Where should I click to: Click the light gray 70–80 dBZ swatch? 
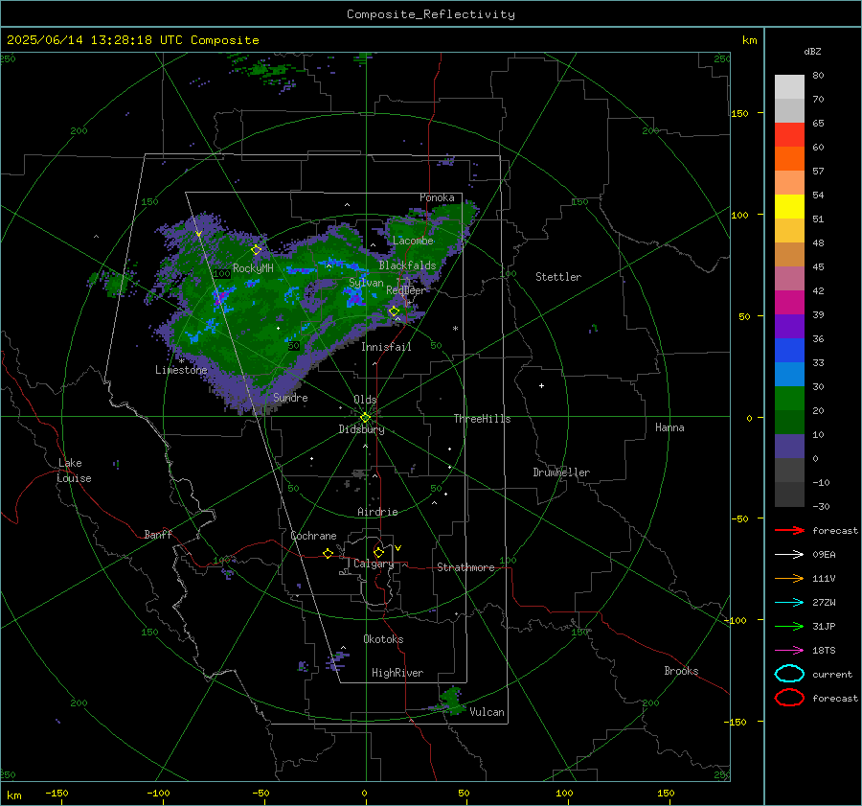tap(789, 87)
